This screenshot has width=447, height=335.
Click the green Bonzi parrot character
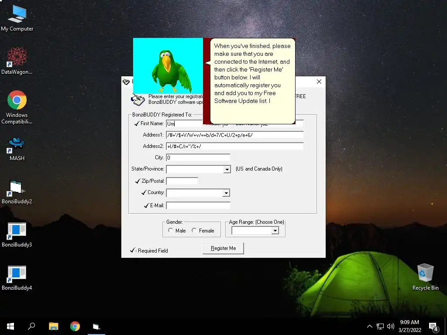click(x=171, y=71)
